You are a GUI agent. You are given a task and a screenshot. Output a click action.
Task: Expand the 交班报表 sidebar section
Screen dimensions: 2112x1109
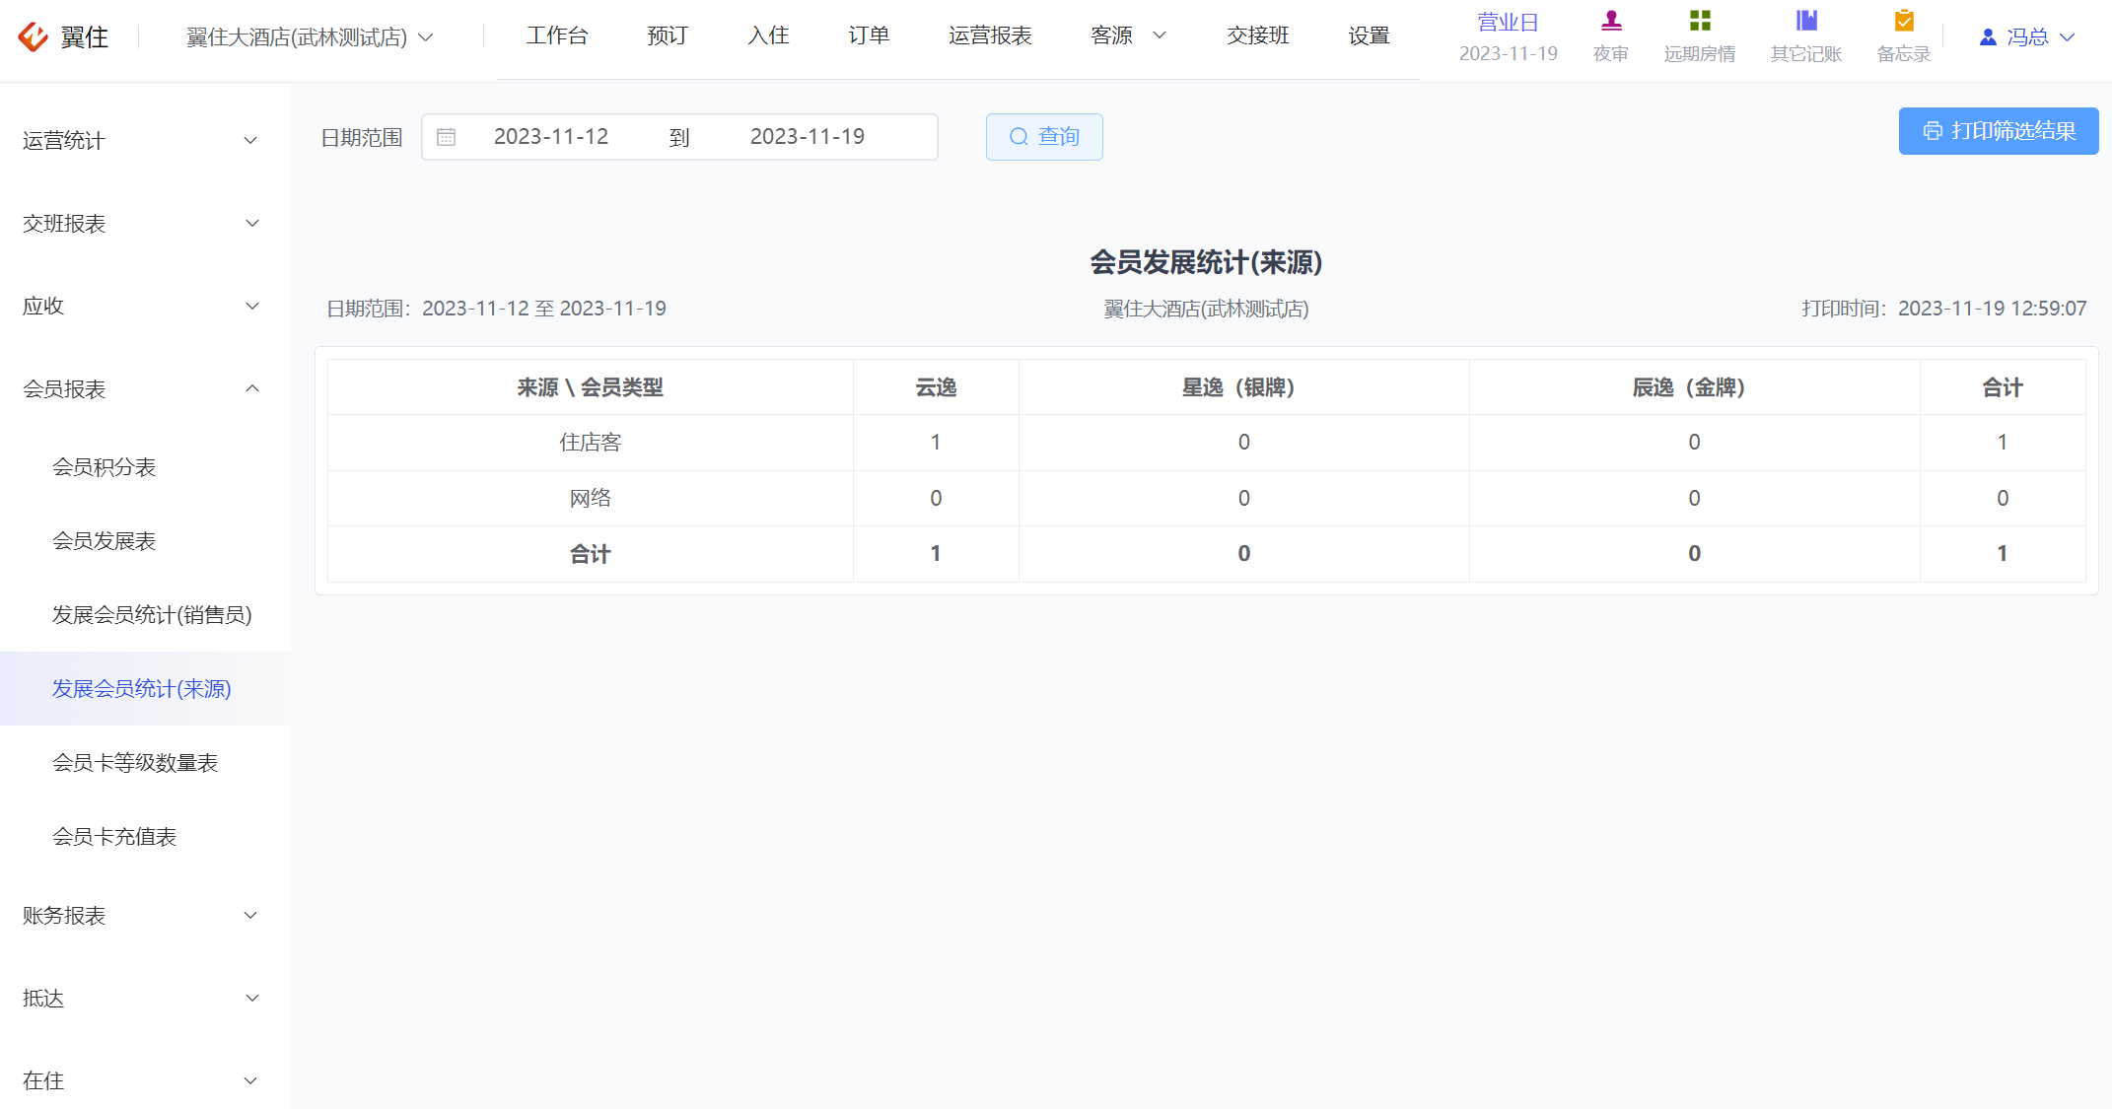click(145, 224)
